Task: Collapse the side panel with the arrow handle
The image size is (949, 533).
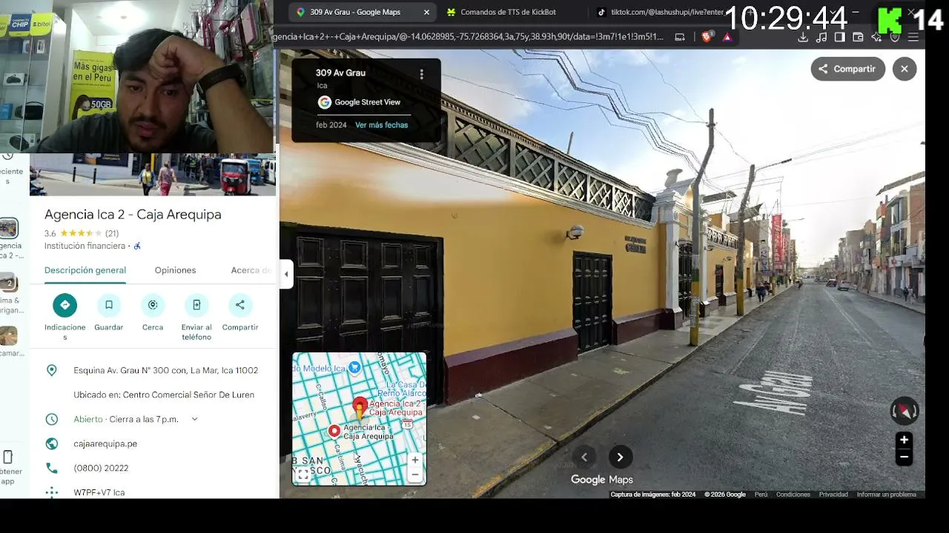Action: [286, 274]
